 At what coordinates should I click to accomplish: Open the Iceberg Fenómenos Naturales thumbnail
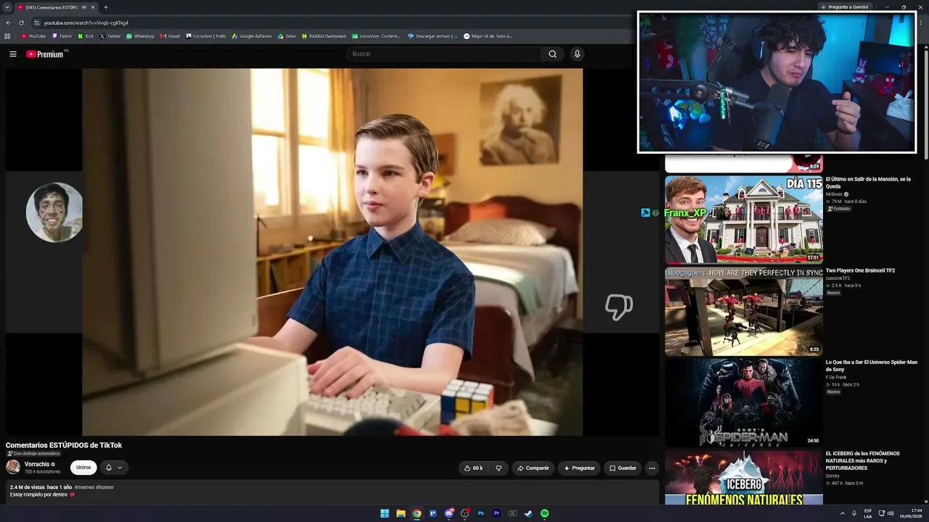744,477
